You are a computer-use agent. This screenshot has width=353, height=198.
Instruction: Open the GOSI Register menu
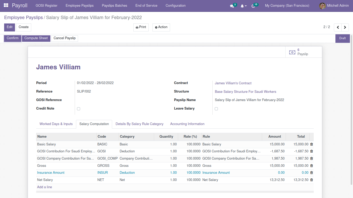click(46, 5)
